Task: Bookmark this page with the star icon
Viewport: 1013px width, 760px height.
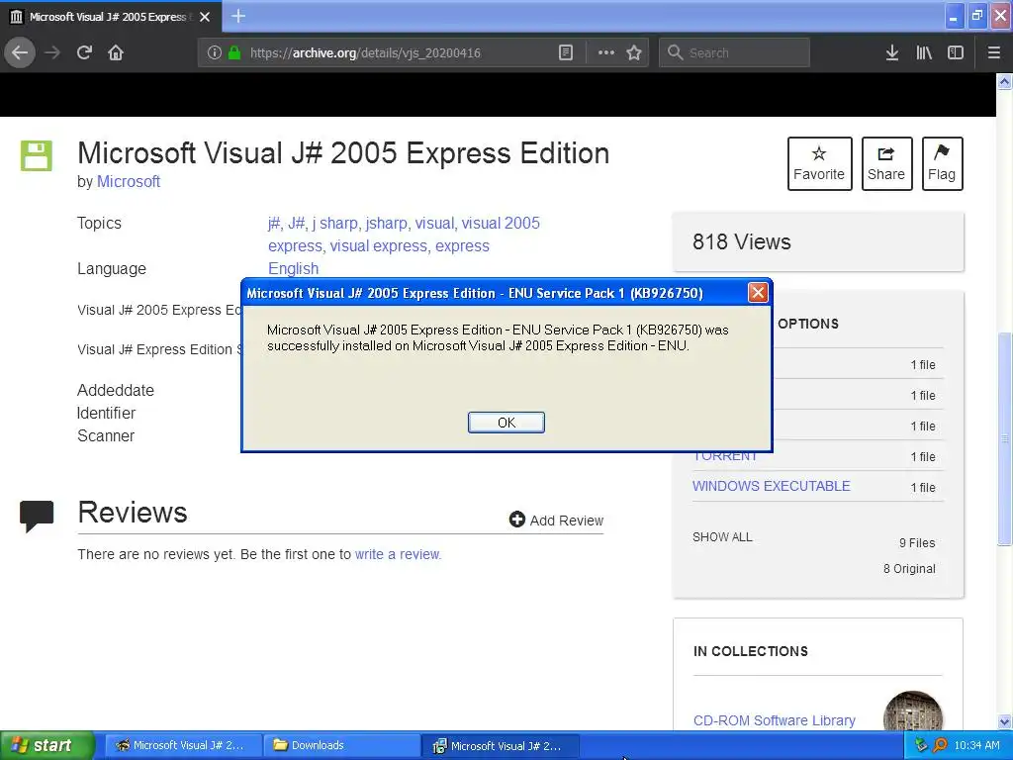Action: coord(634,52)
